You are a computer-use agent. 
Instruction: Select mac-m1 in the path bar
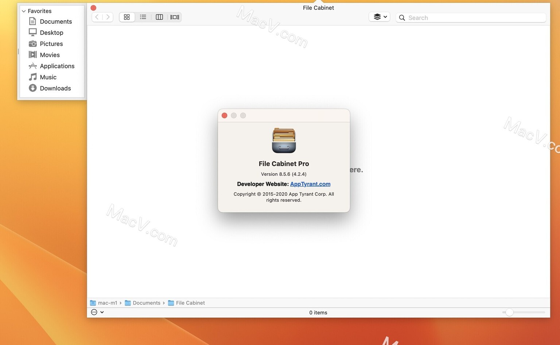tap(104, 303)
